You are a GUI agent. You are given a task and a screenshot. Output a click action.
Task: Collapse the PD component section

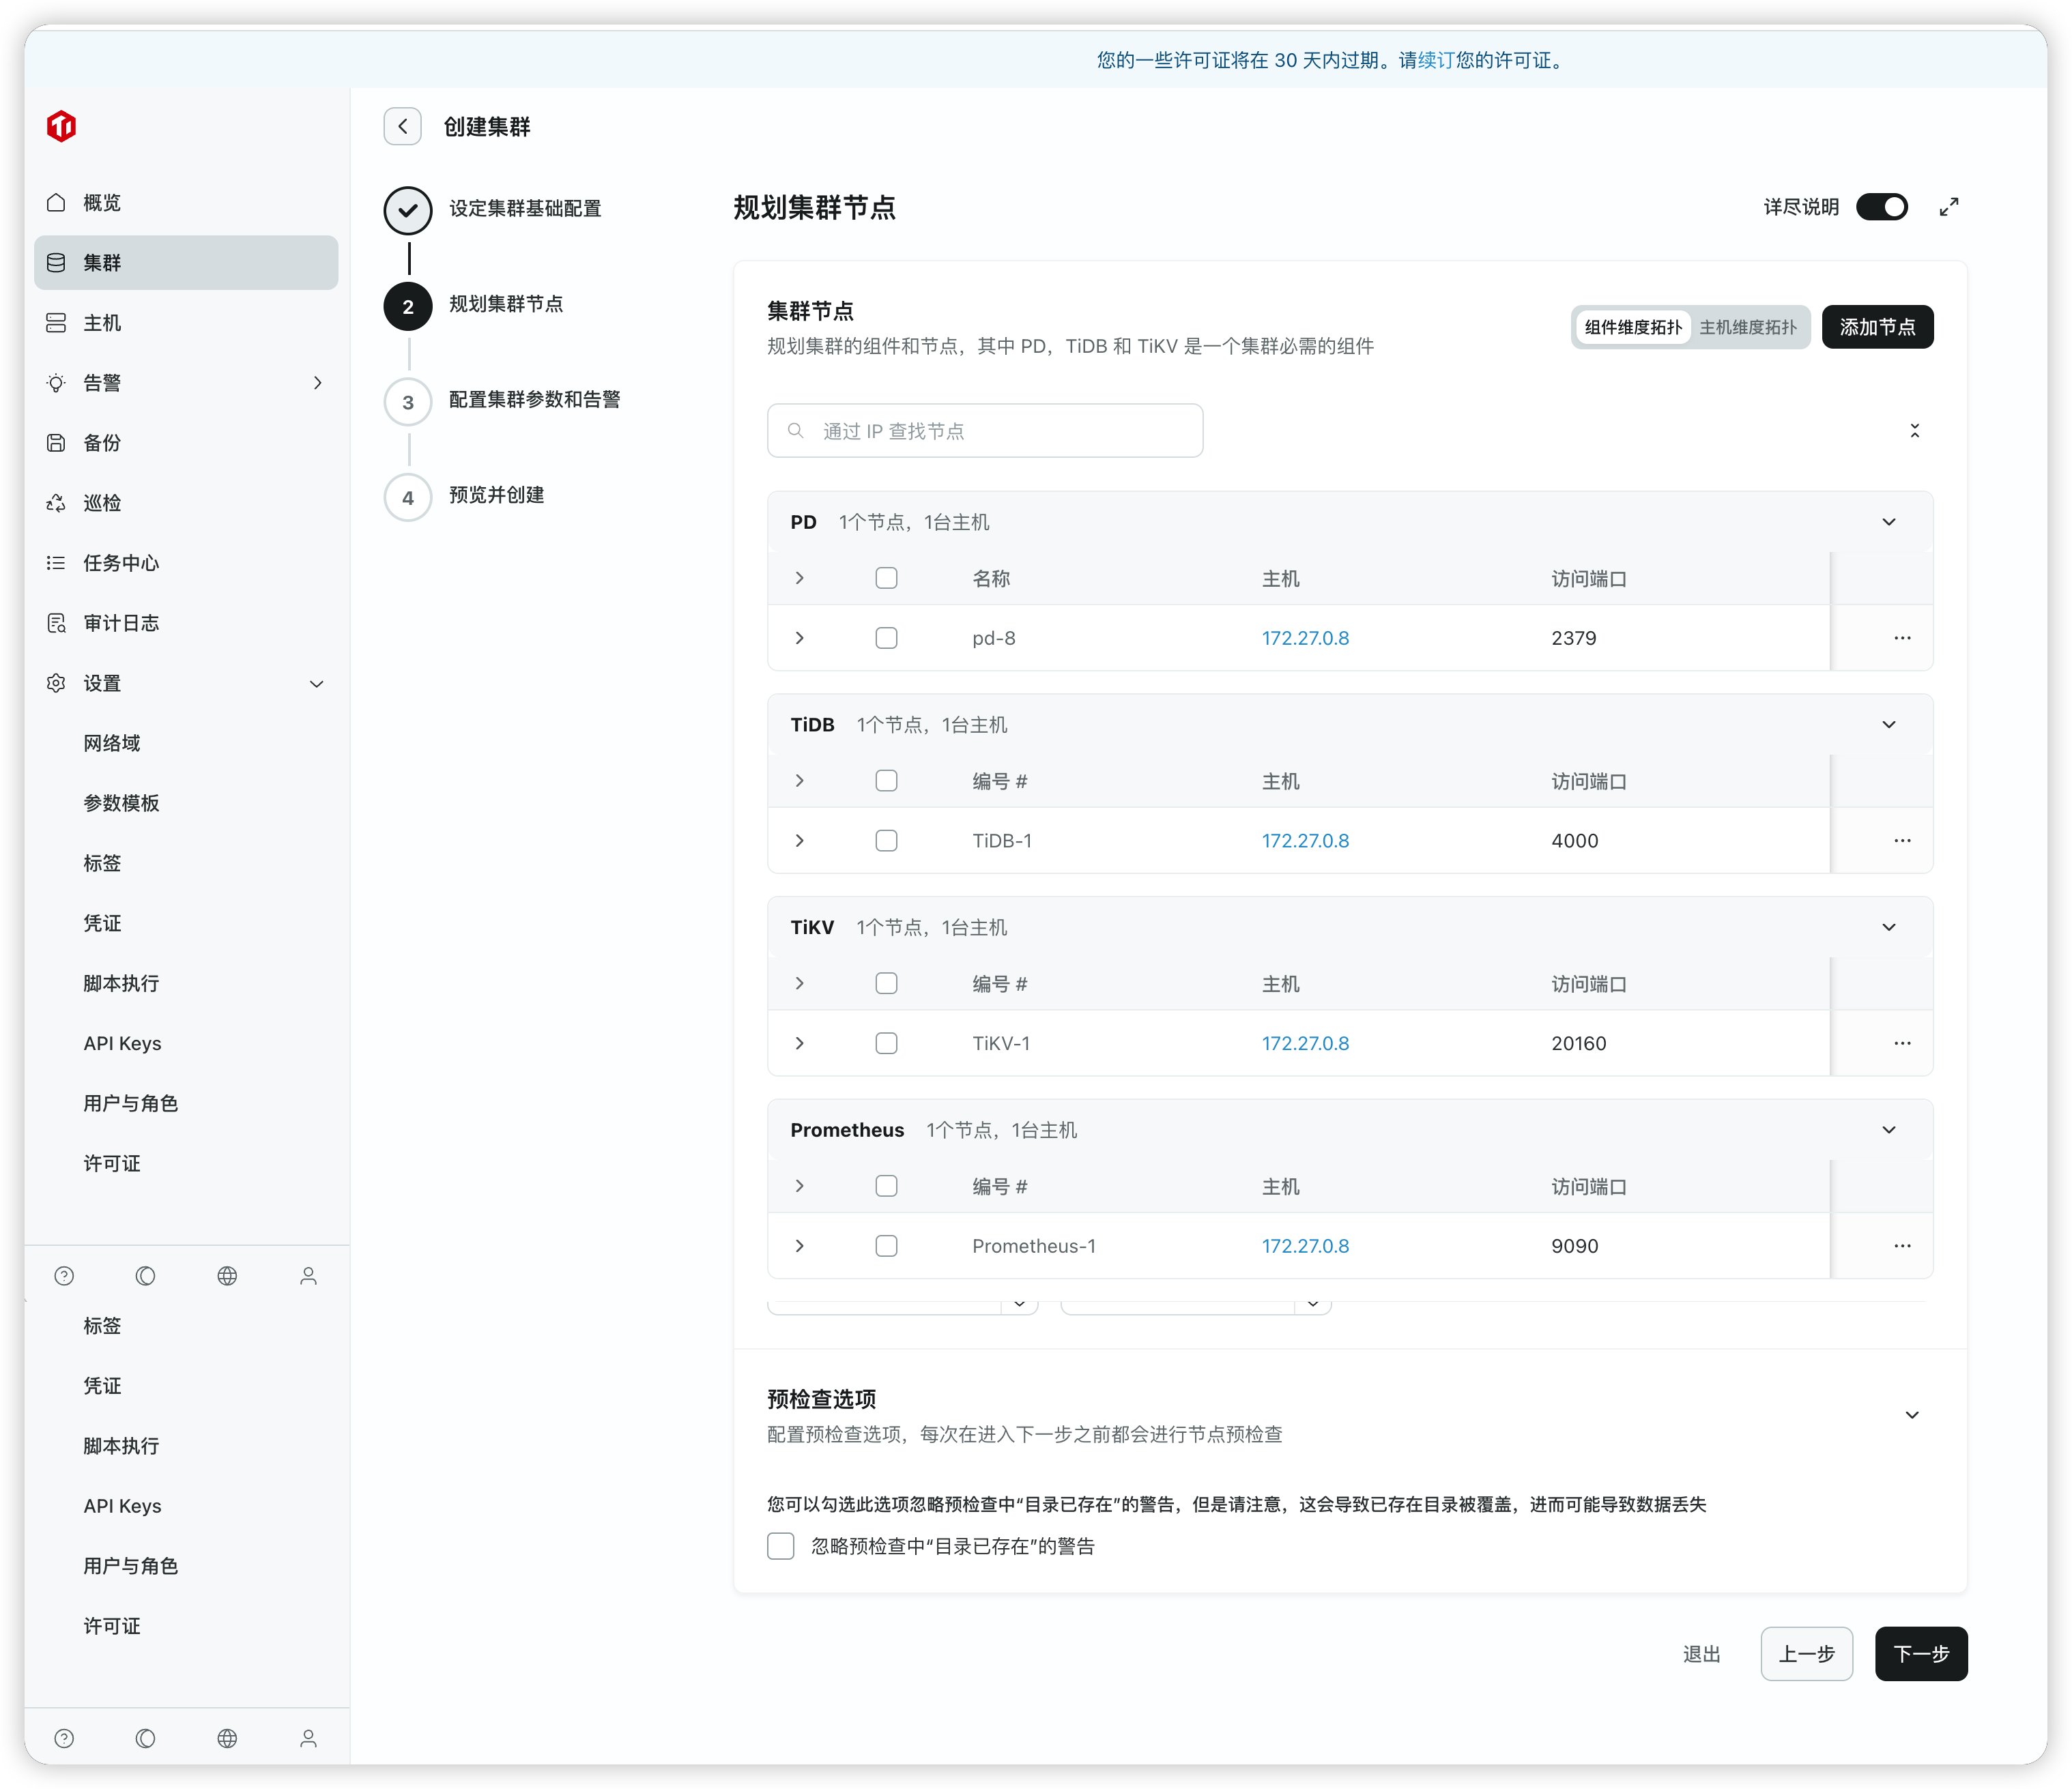[1888, 522]
